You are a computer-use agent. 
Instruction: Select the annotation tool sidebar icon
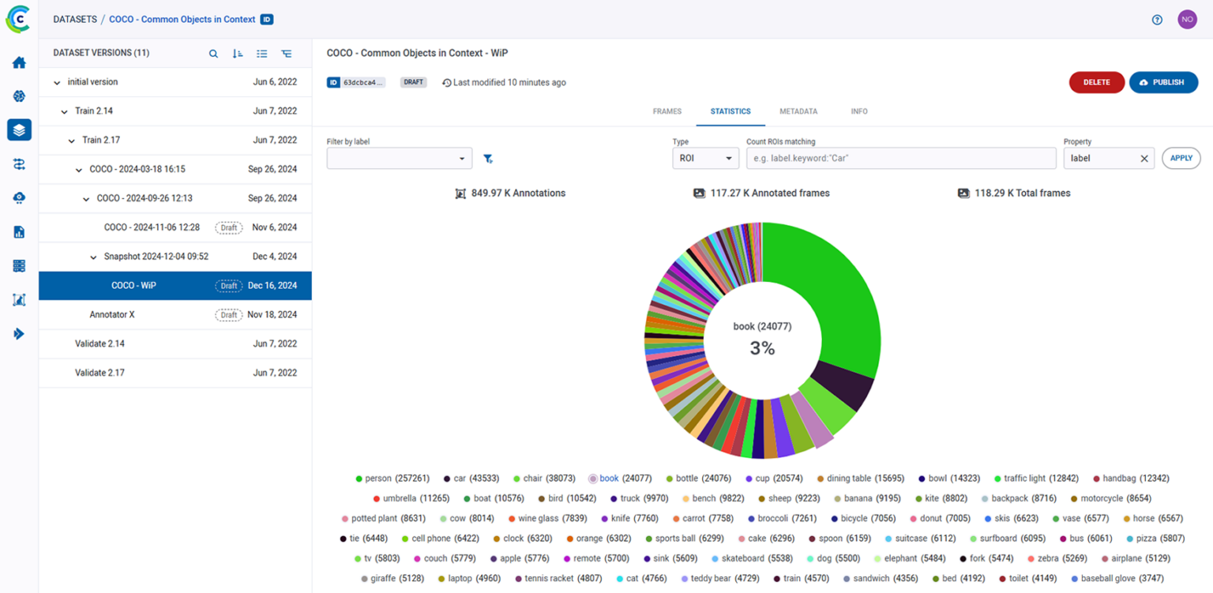pos(18,299)
